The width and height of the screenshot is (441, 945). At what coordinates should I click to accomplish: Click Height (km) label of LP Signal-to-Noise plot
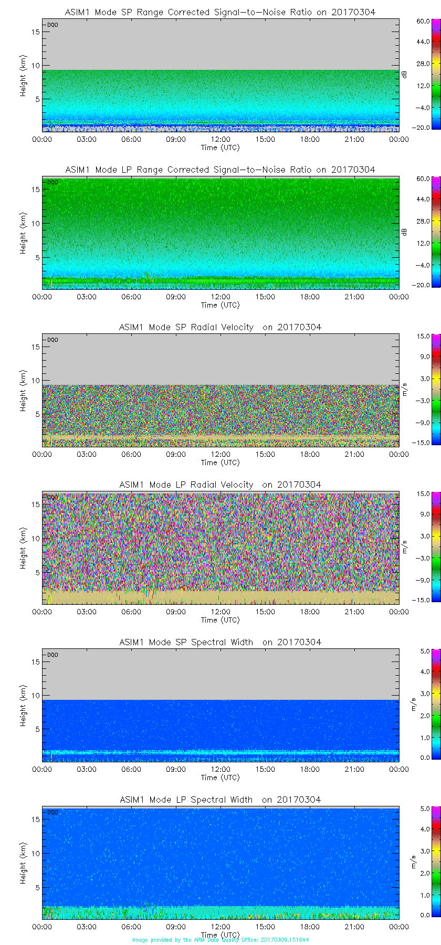(x=23, y=233)
